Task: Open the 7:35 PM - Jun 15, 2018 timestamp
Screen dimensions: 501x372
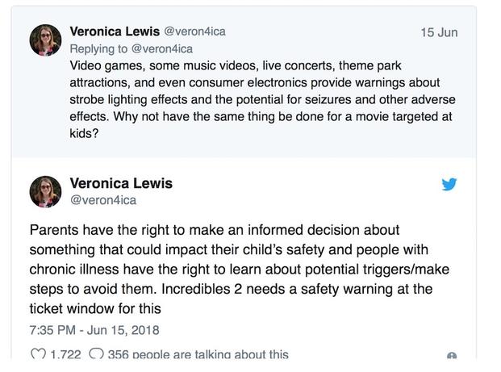Action: tap(94, 330)
